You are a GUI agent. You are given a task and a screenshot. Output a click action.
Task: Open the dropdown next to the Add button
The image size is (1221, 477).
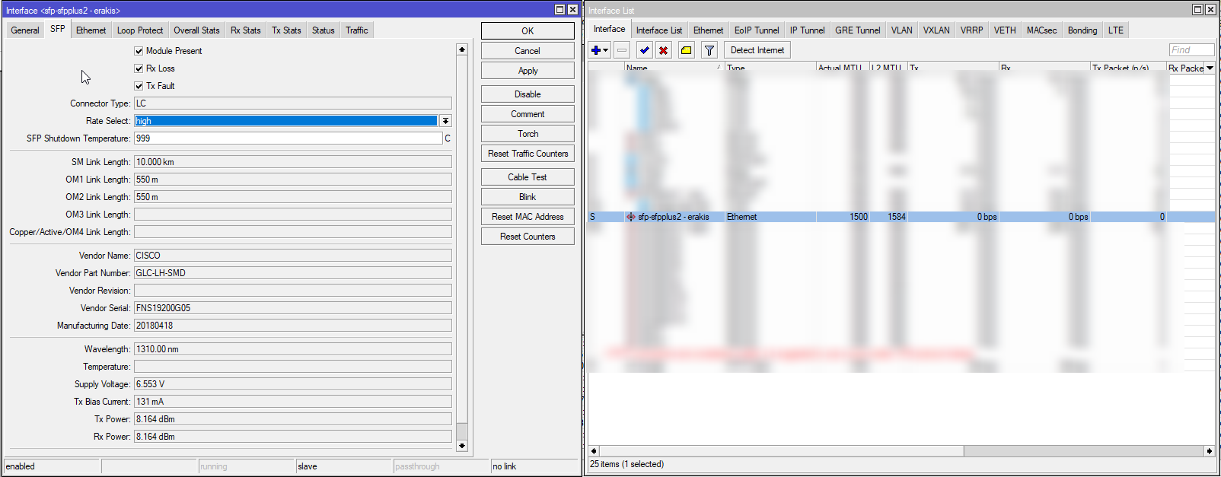tap(606, 50)
